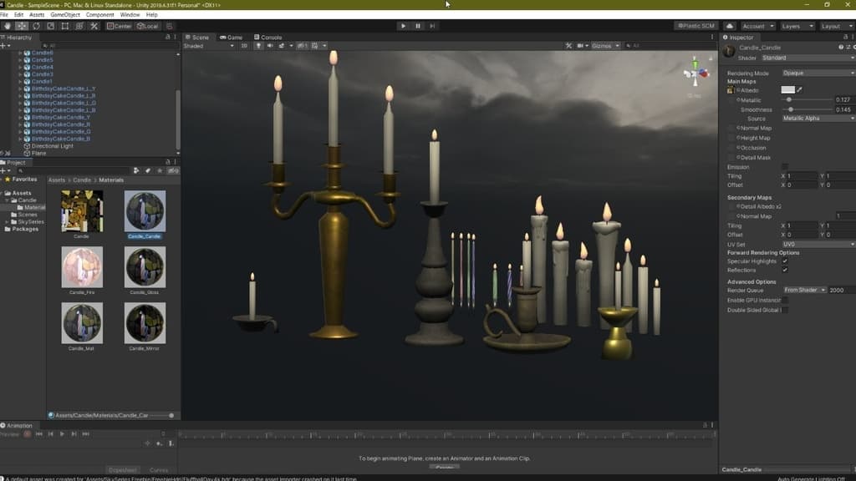Select the Rect transform tool
Screen dimensions: 856x481
point(65,26)
